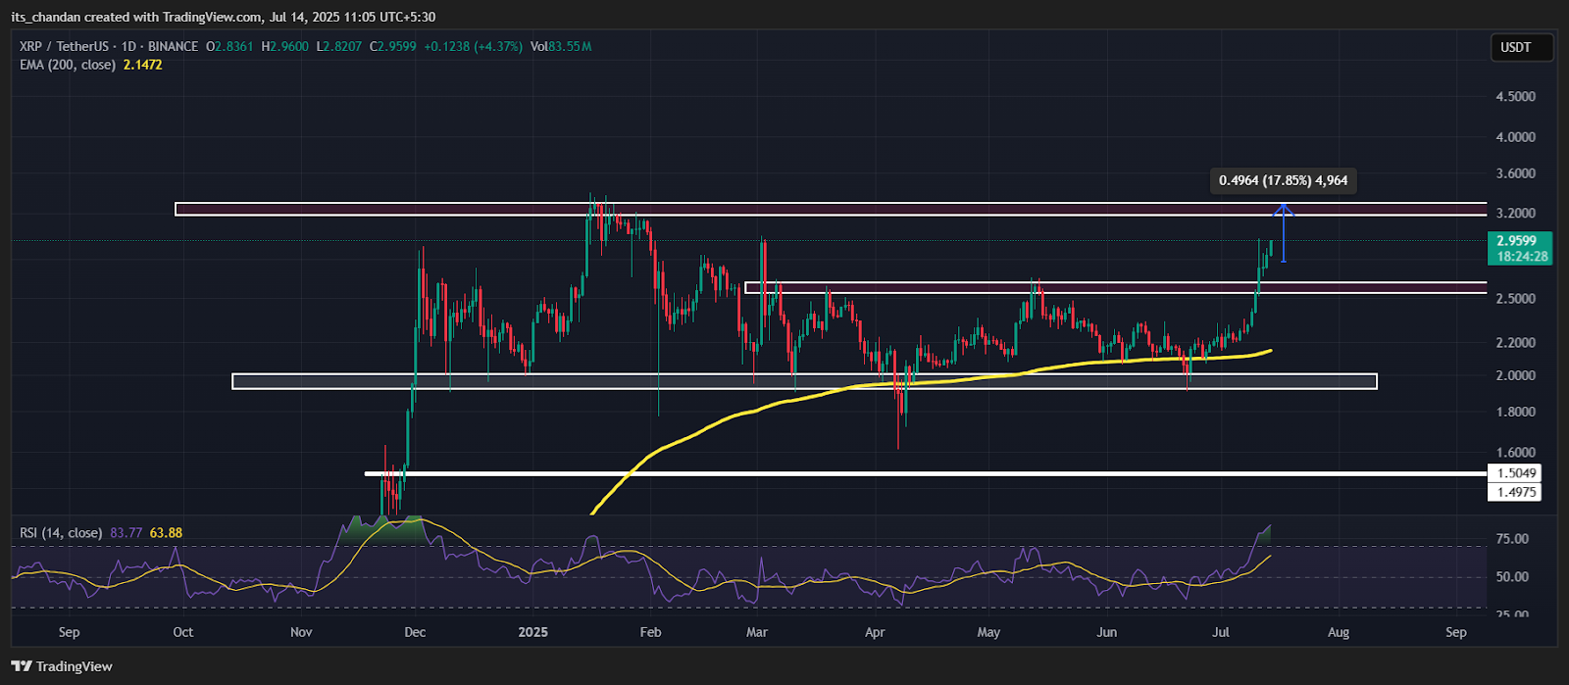This screenshot has height=685, width=1569.
Task: Click the 4.5000 price axis label
Action: (x=1516, y=96)
